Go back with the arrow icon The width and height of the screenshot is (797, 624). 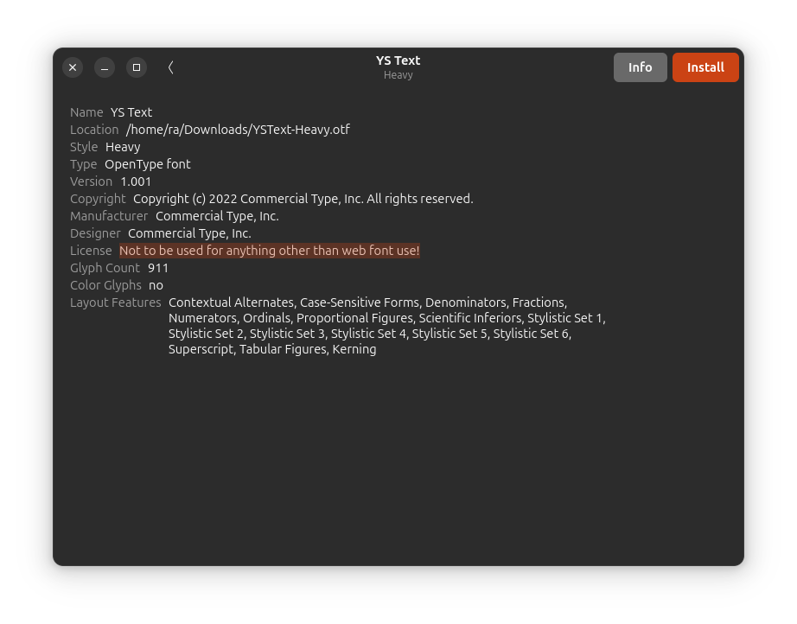(170, 67)
